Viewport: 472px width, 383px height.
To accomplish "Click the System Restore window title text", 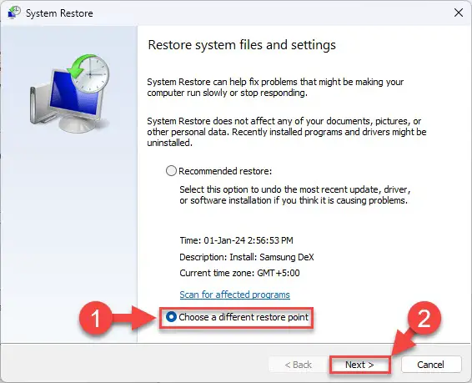I will click(x=59, y=13).
